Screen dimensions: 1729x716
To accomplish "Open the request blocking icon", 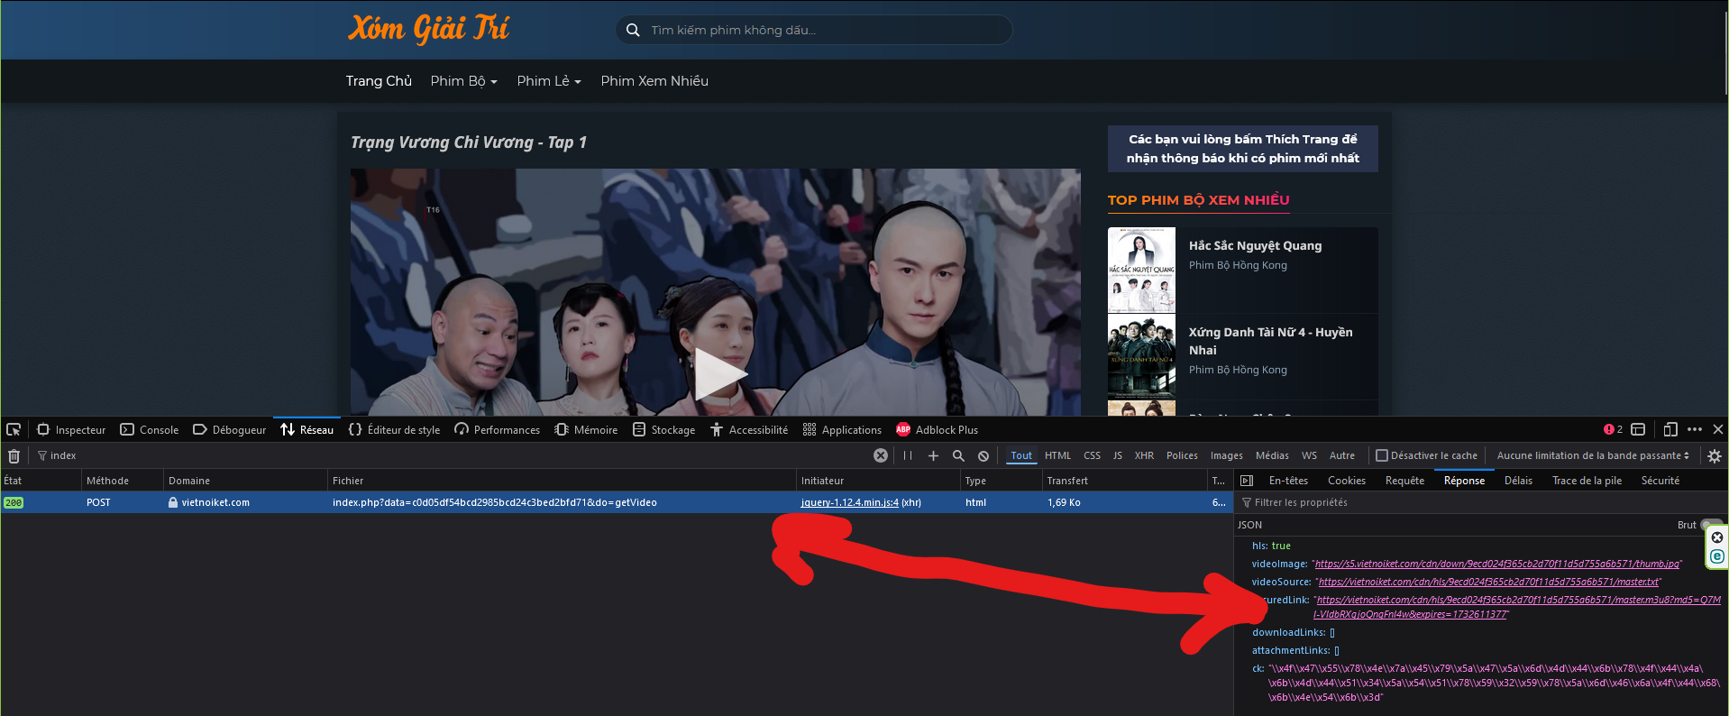I will click(983, 456).
